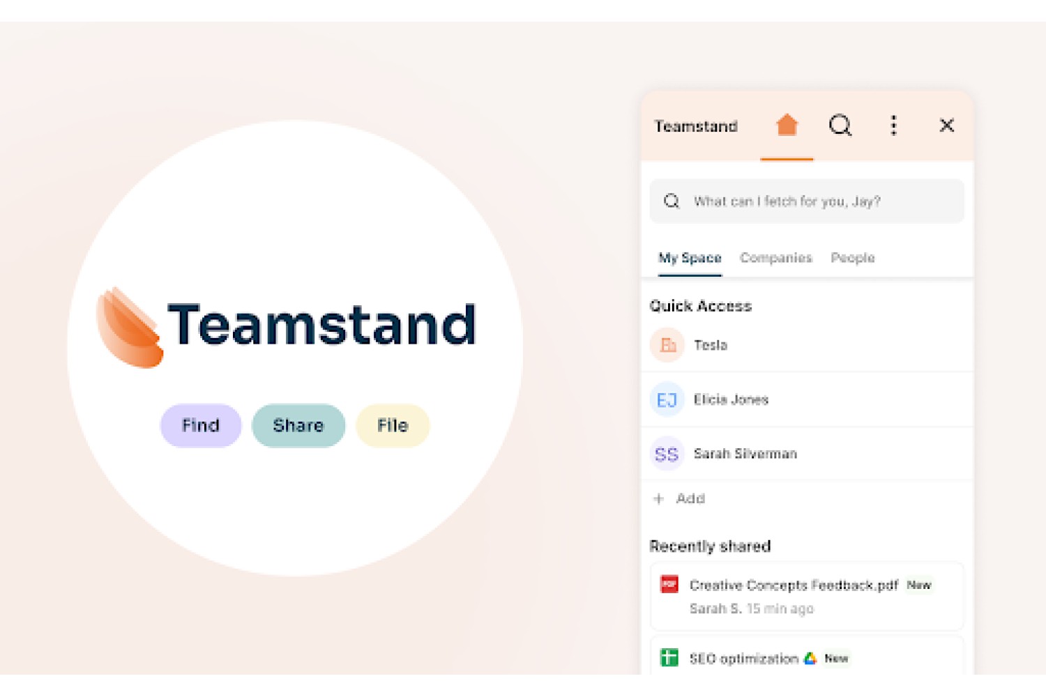Open the three-dot more options menu
Image resolution: width=1046 pixels, height=697 pixels.
[893, 125]
